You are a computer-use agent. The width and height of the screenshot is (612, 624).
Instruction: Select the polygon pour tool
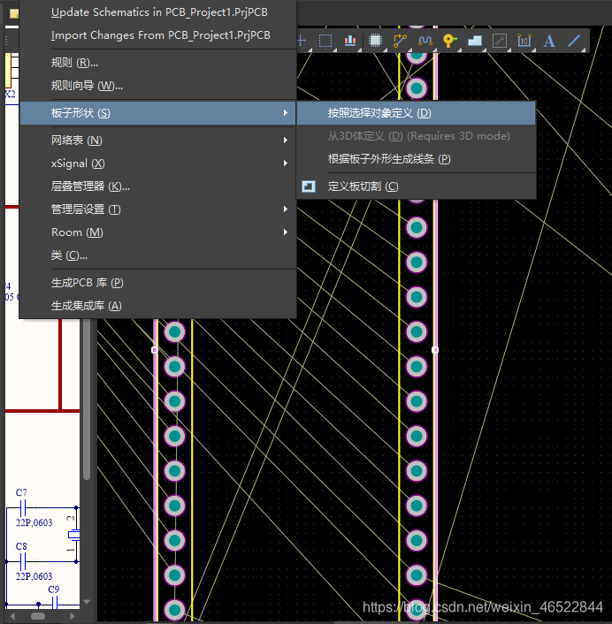click(475, 41)
